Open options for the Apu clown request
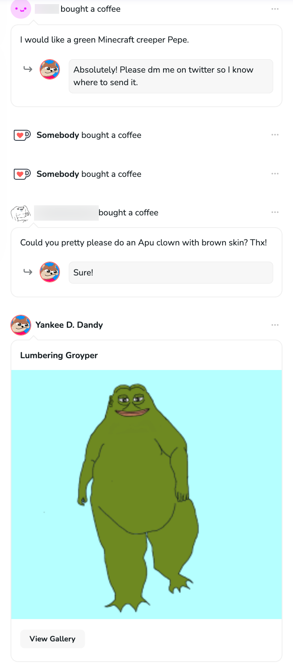This screenshot has width=293, height=671. pos(275,212)
